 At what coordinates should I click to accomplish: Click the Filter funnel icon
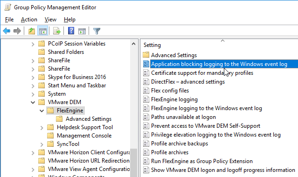coord(97,31)
